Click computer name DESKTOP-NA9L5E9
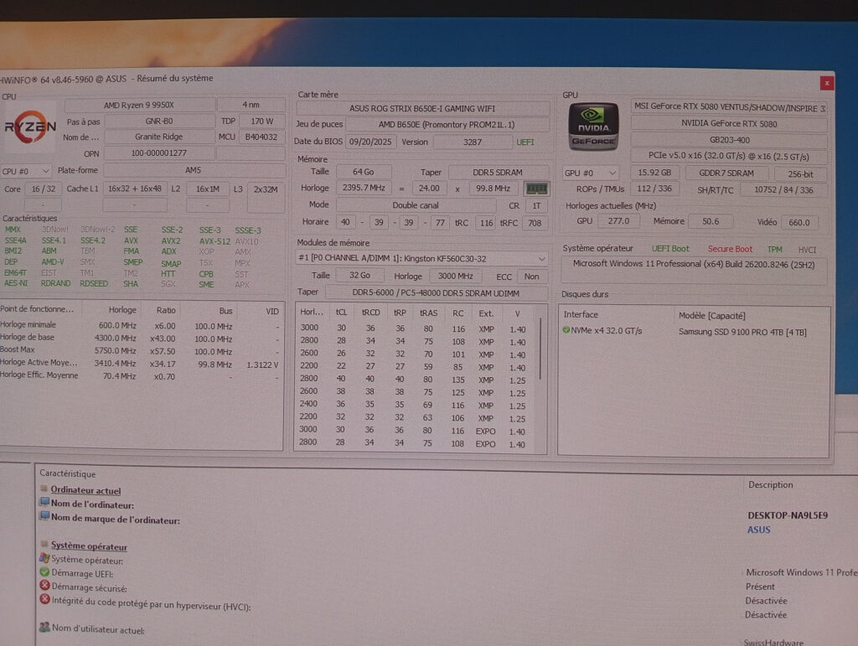 pos(788,515)
